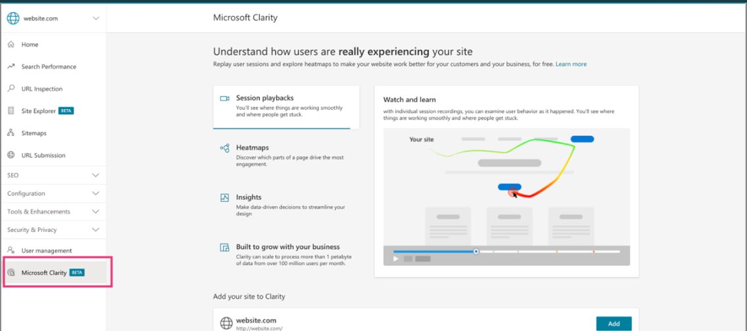Click the SEO section label

pyautogui.click(x=13, y=175)
